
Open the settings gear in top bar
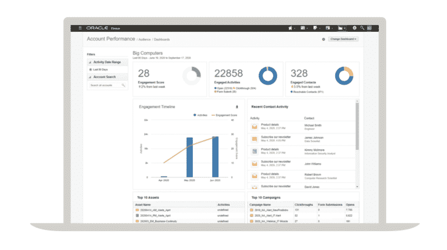354,27
